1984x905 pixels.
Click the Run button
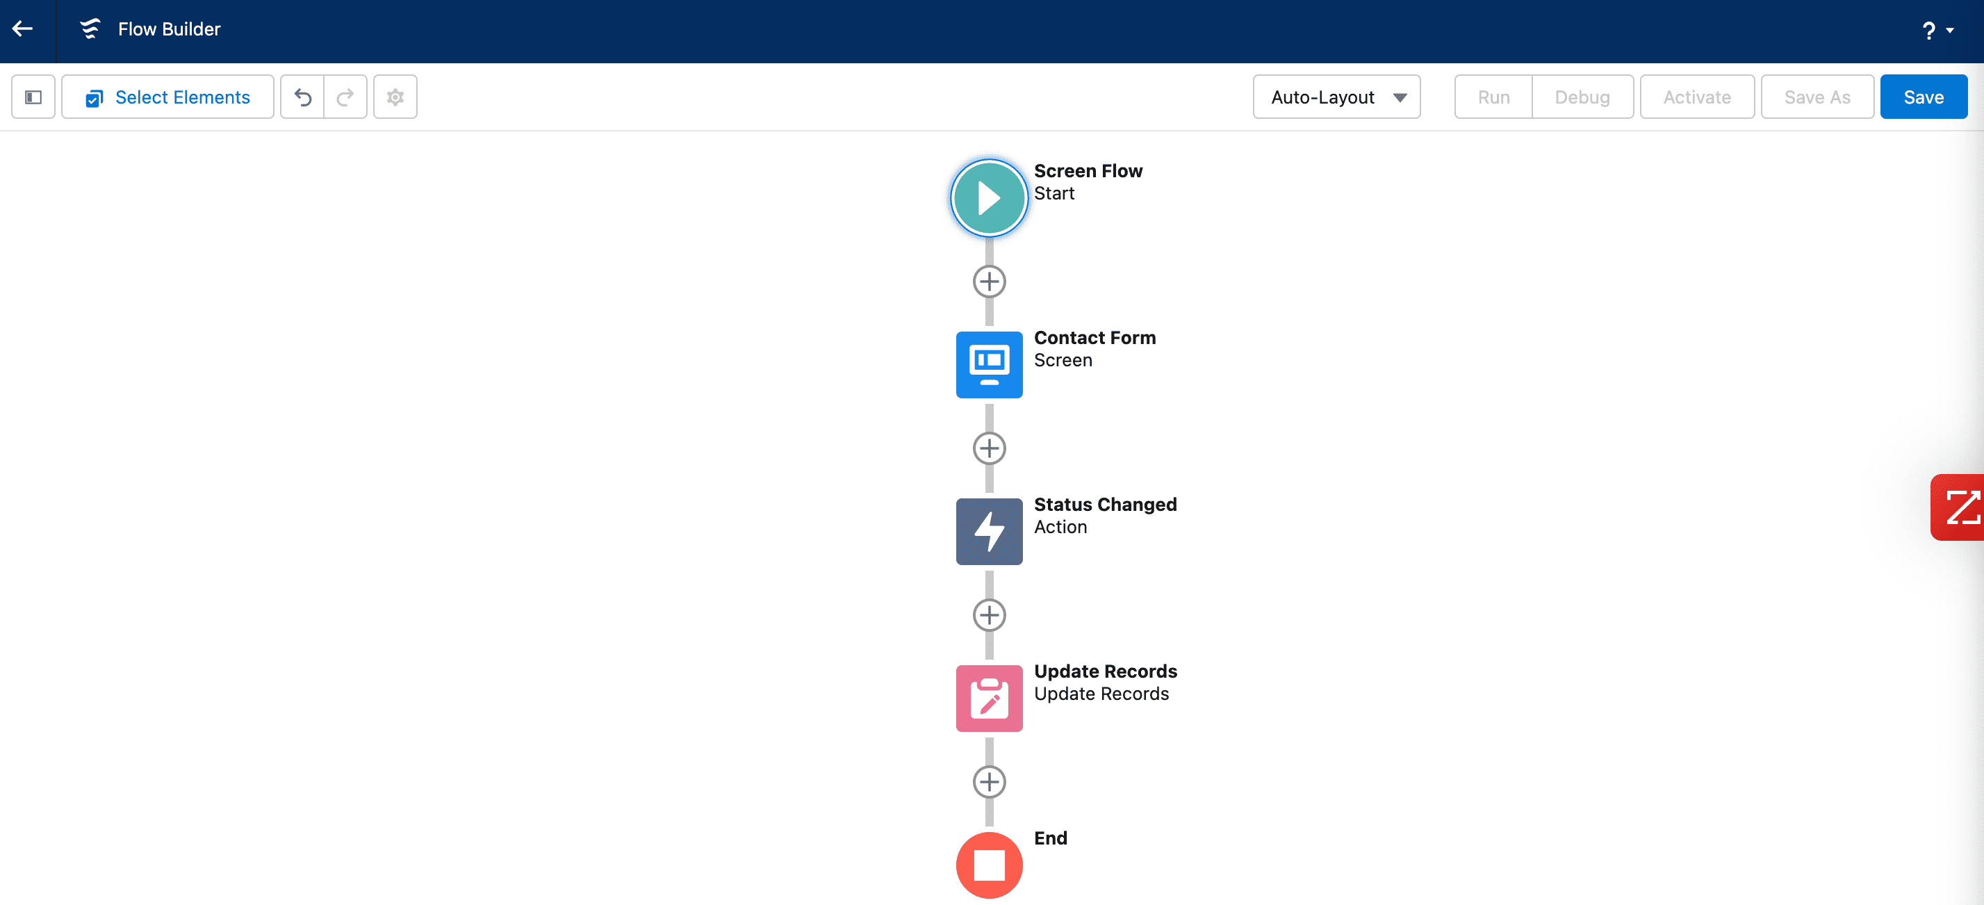pos(1493,97)
